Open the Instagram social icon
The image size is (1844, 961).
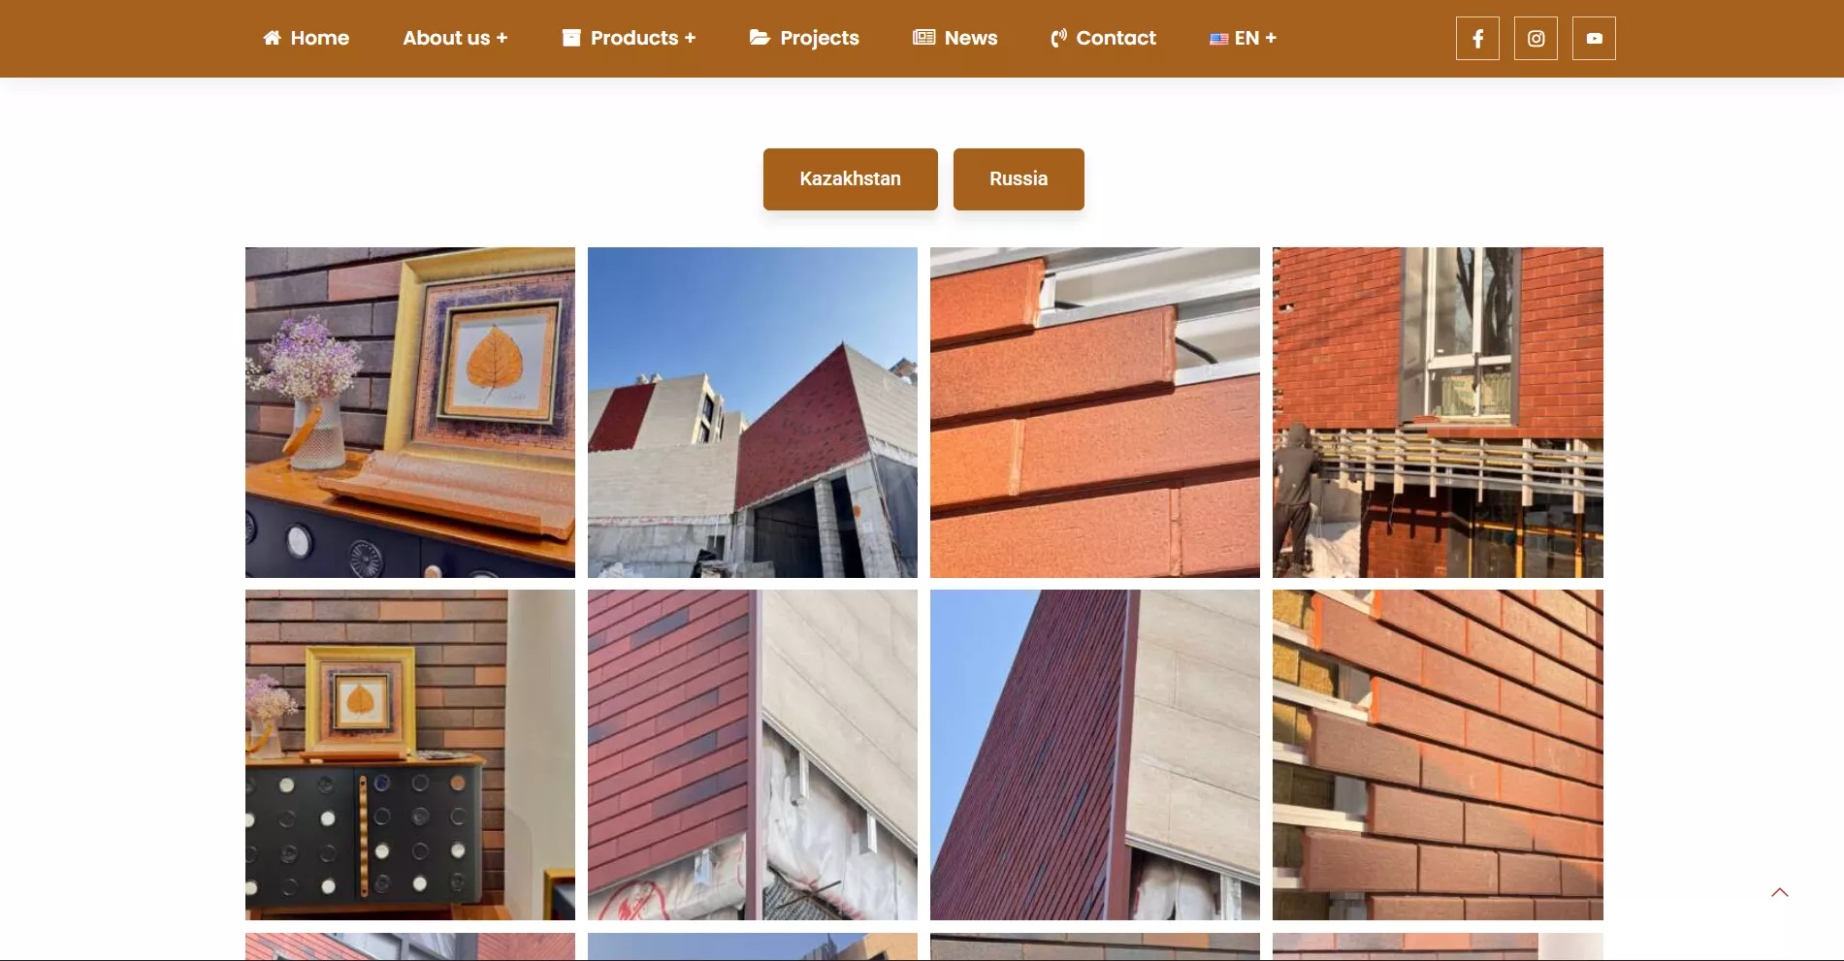click(x=1536, y=39)
